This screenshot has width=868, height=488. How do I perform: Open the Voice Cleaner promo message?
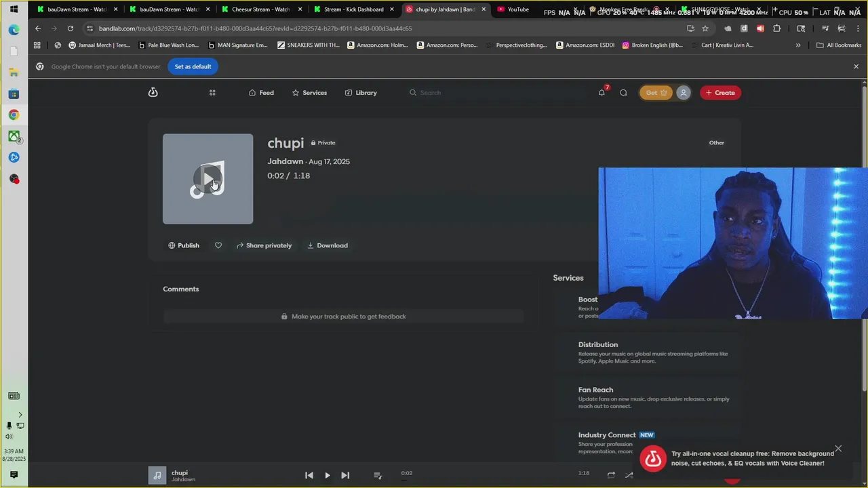[x=752, y=458]
